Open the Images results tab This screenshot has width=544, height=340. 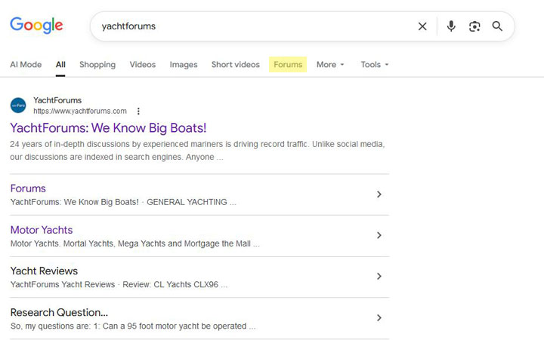184,65
